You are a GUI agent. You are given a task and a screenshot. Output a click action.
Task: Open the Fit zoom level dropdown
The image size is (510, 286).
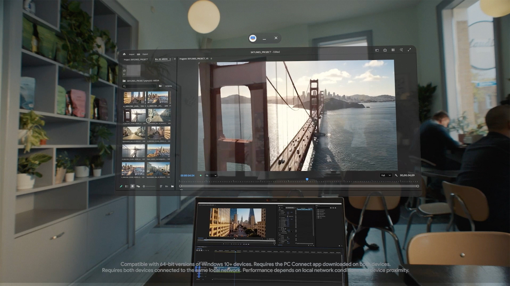[x=211, y=176]
